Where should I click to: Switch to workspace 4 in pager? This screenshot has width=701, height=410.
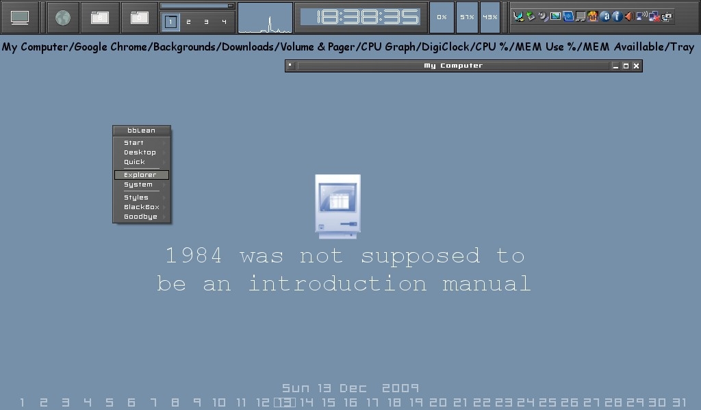[224, 22]
